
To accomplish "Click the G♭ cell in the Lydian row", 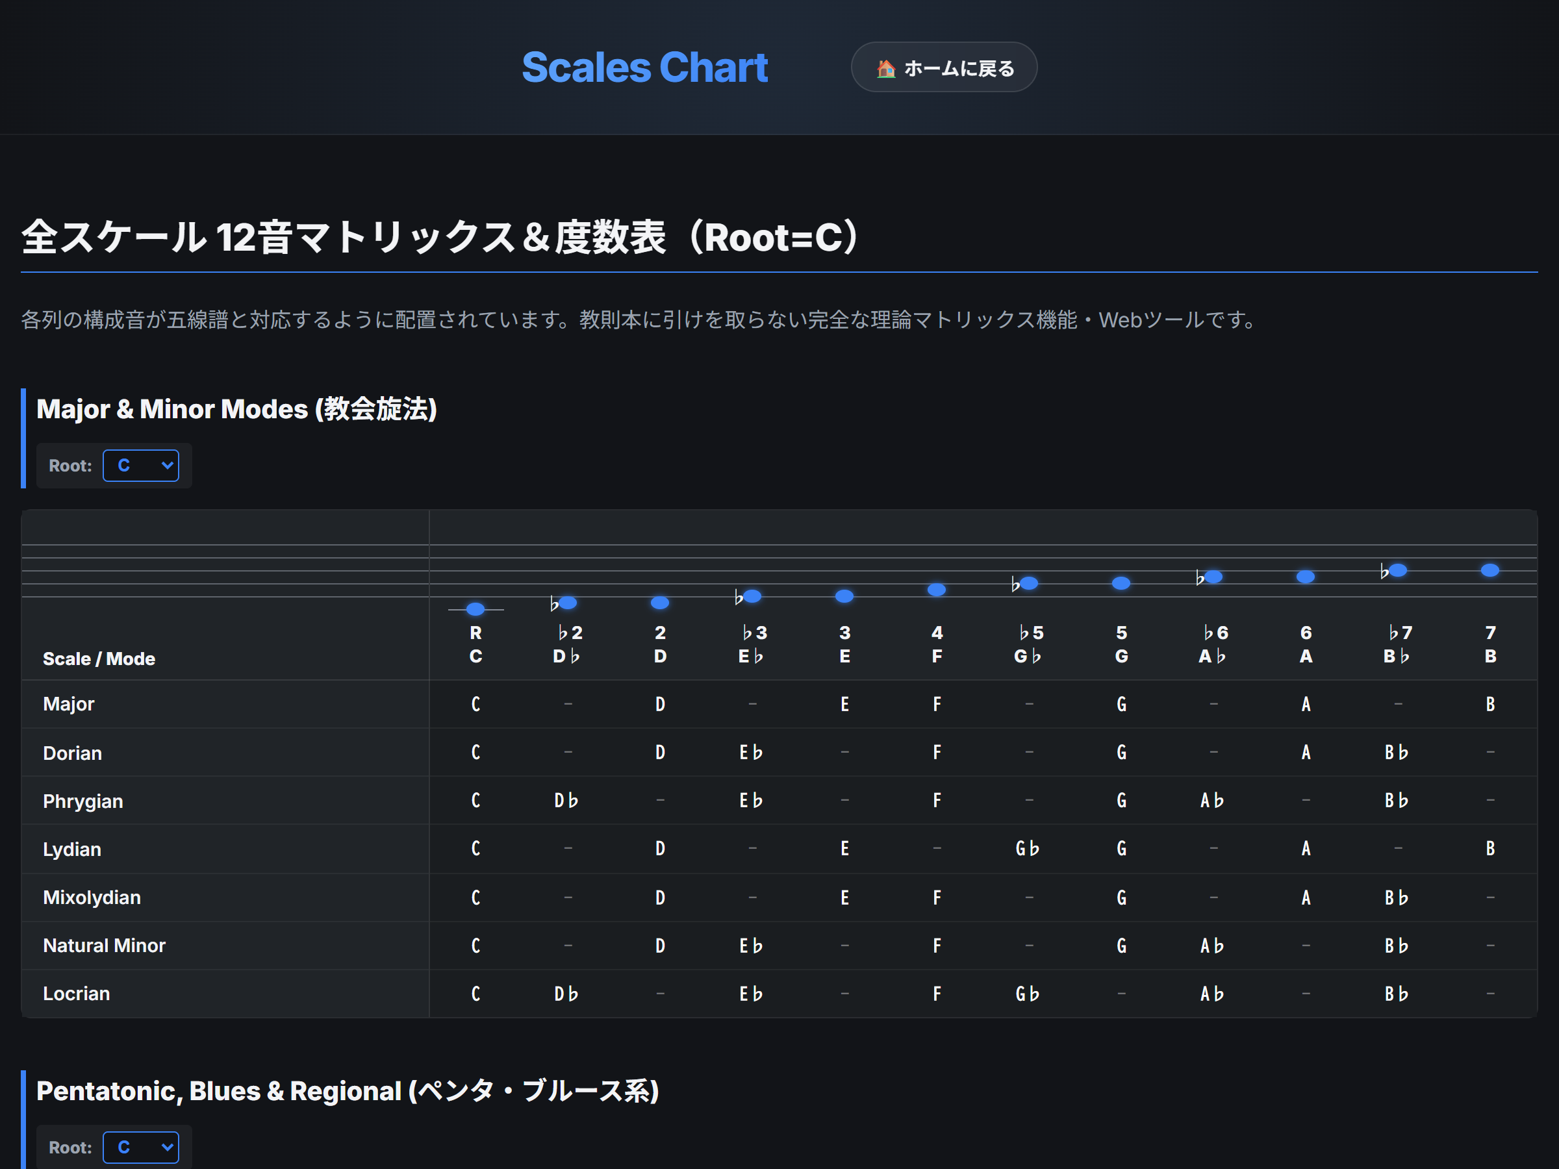I will click(1028, 848).
